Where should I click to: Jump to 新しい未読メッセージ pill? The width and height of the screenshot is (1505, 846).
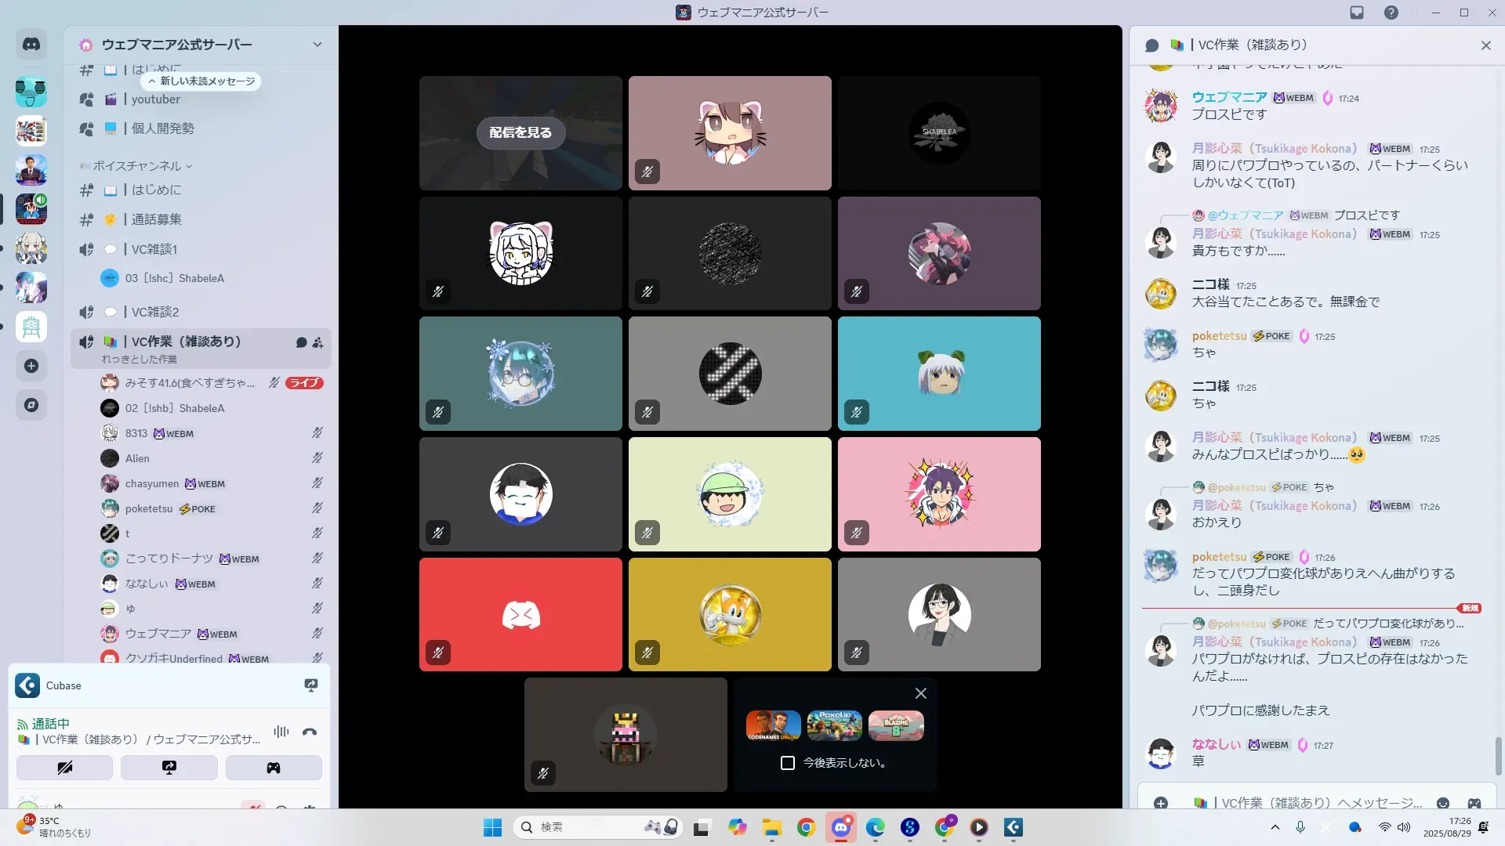[201, 81]
